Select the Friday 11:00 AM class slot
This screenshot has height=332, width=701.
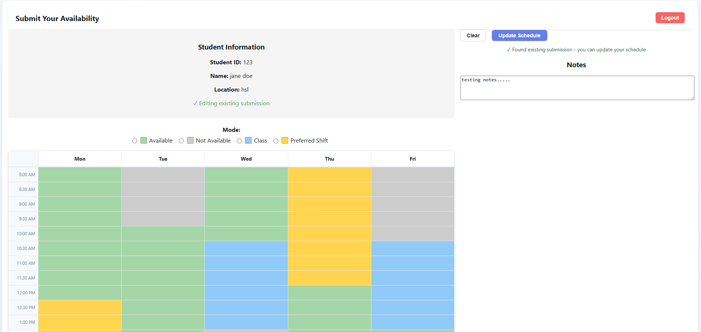[x=413, y=263]
